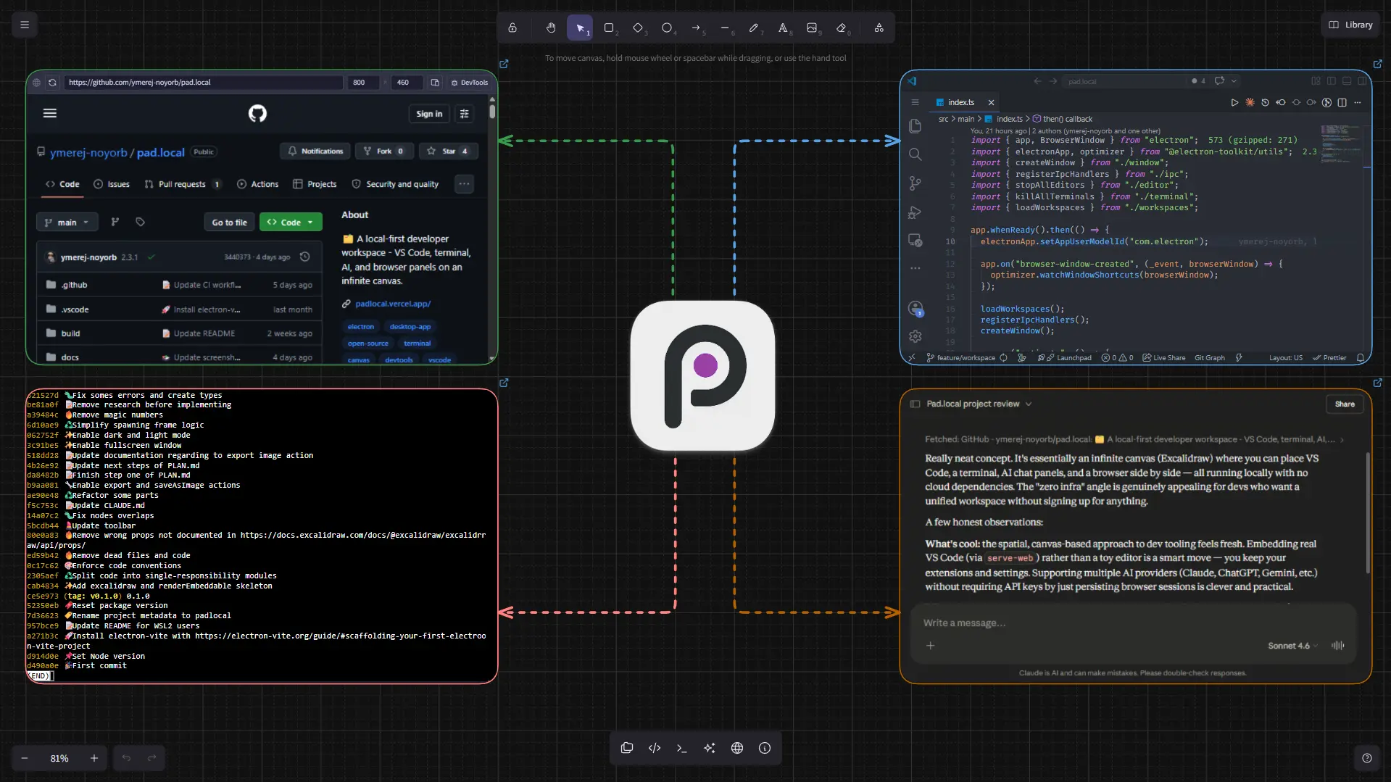Open GitHub Security and quality tab

tap(396, 184)
